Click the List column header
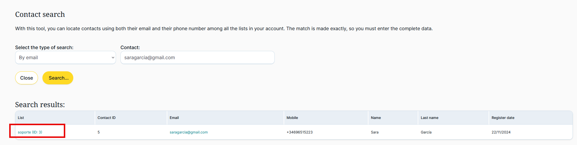Viewport: 577px width, 145px height. coord(21,118)
